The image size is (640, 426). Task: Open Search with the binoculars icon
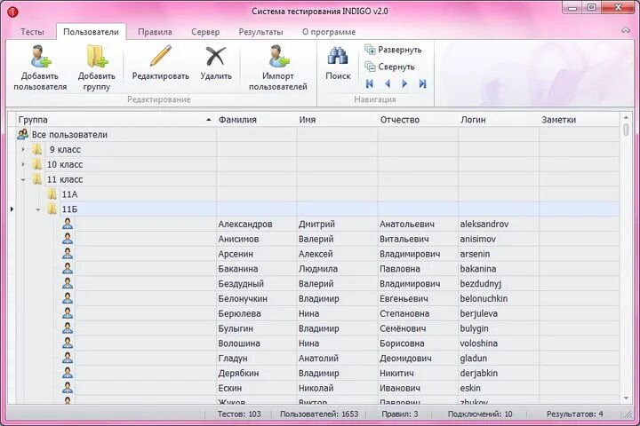tap(338, 56)
